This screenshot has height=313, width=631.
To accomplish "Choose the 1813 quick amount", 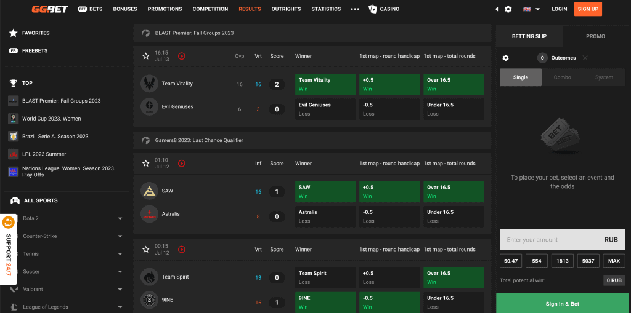I will coord(562,261).
